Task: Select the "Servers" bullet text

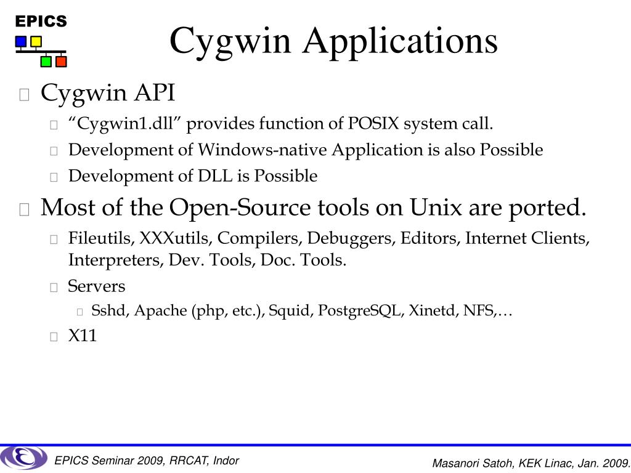Action: 97,286
